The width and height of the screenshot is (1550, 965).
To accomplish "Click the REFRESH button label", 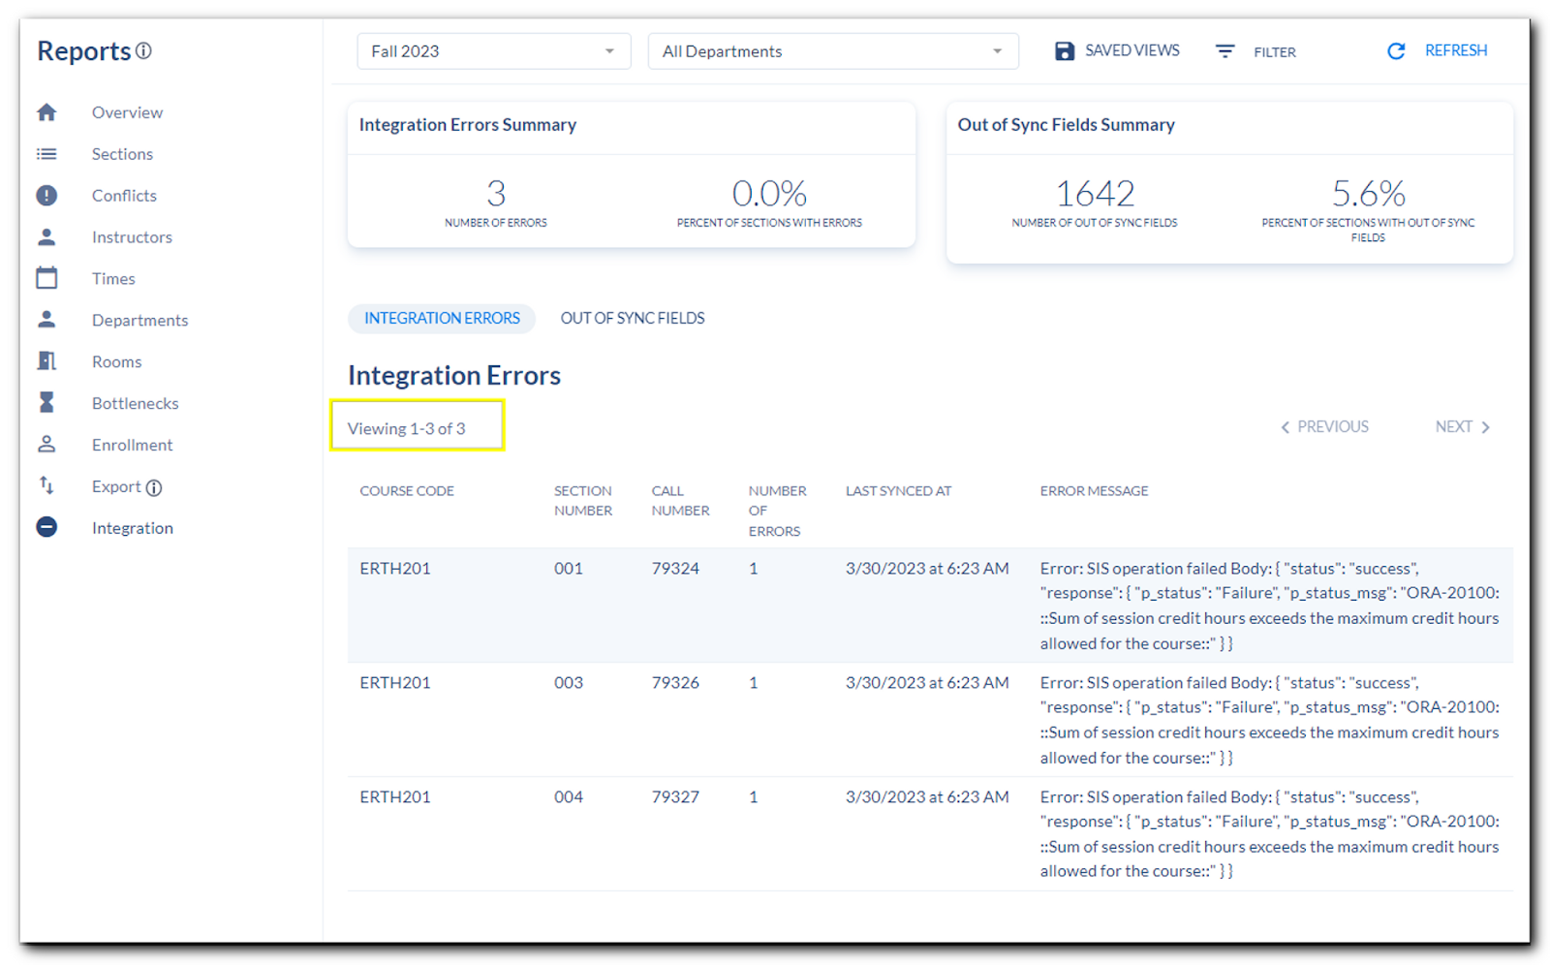I will click(x=1455, y=50).
